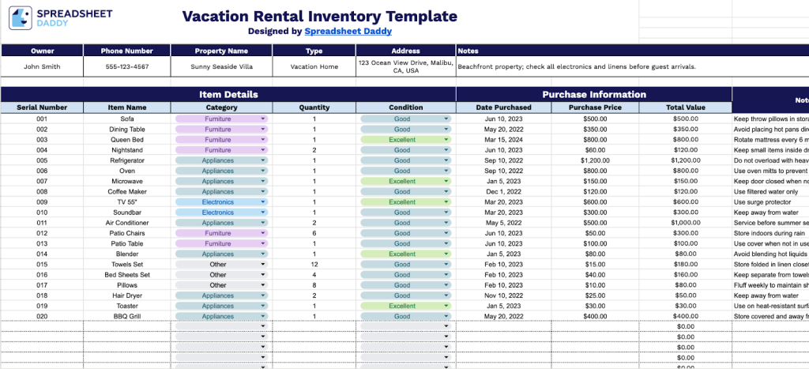Open Category dropdown for Sofa row
The height and width of the screenshot is (369, 809).
[262, 119]
